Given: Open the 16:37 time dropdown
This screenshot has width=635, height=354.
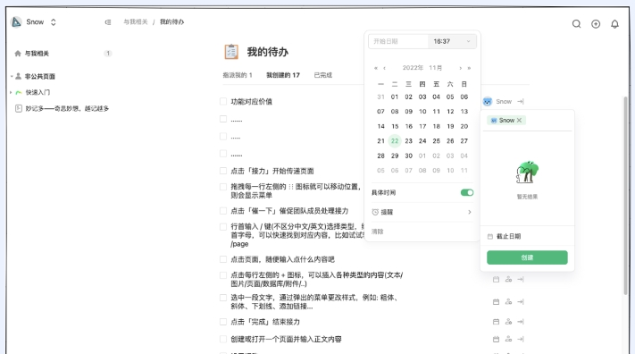Looking at the screenshot, I should coord(452,41).
